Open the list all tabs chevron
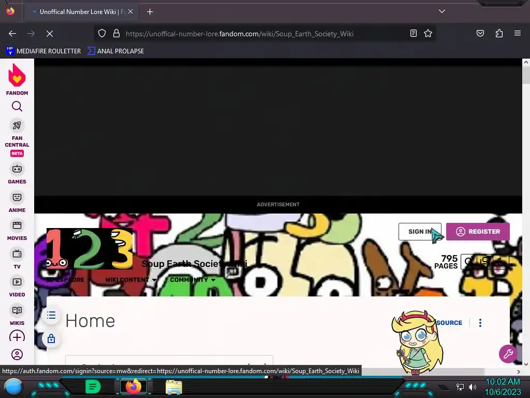Image resolution: width=530 pixels, height=398 pixels. [442, 11]
